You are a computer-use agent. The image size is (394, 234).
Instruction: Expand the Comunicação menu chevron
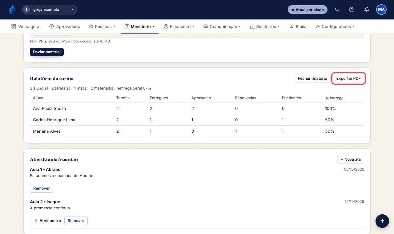[x=240, y=26]
